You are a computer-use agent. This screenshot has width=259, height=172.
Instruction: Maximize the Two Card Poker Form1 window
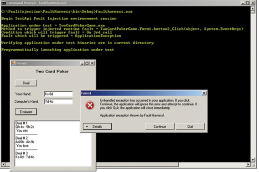87,63
